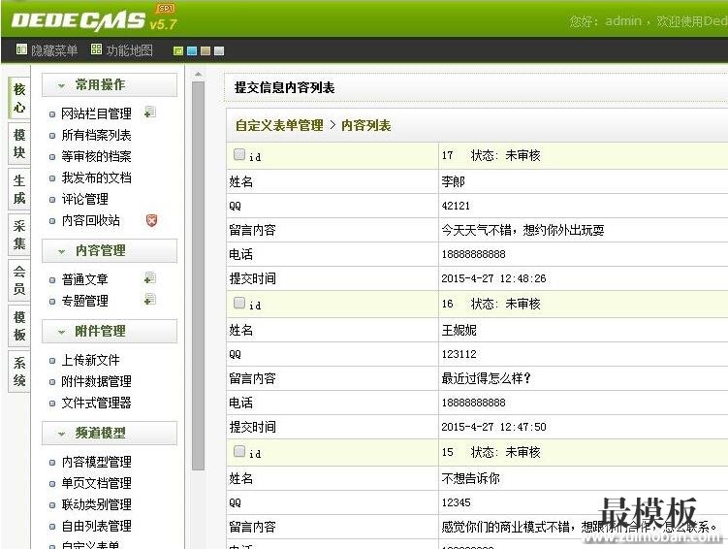Click the red shield icon beside 内容回收站

151,220
